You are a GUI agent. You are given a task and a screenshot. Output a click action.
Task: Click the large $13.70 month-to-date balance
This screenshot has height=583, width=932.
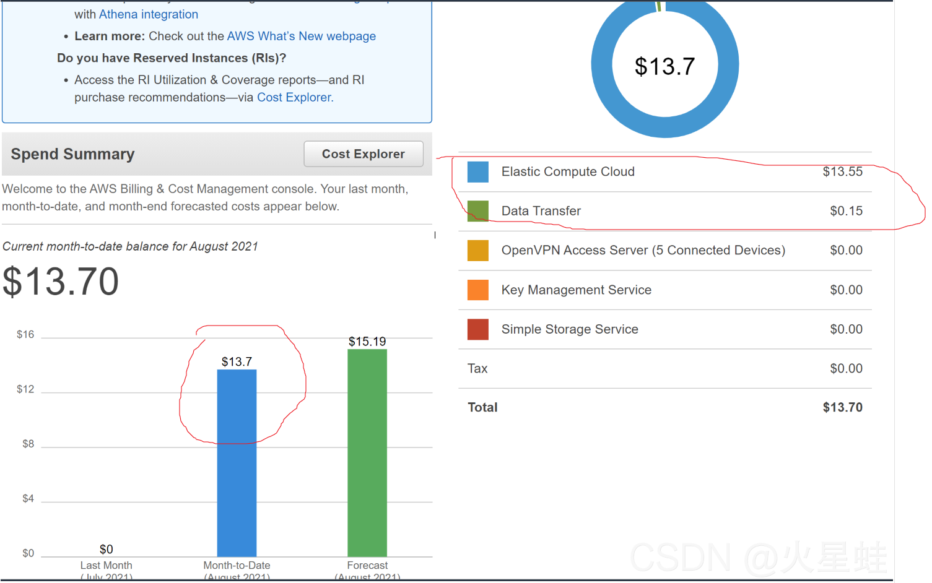pyautogui.click(x=61, y=282)
